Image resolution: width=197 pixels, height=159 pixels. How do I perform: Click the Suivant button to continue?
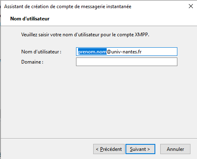(x=140, y=149)
